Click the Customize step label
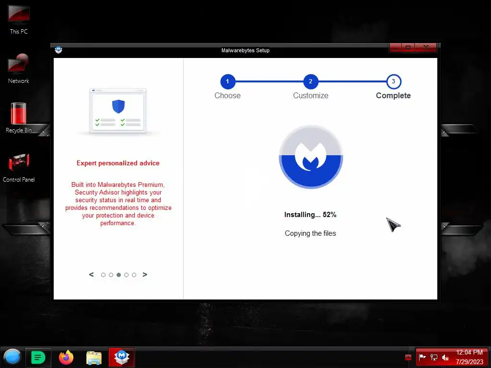491x368 pixels. coord(311,95)
